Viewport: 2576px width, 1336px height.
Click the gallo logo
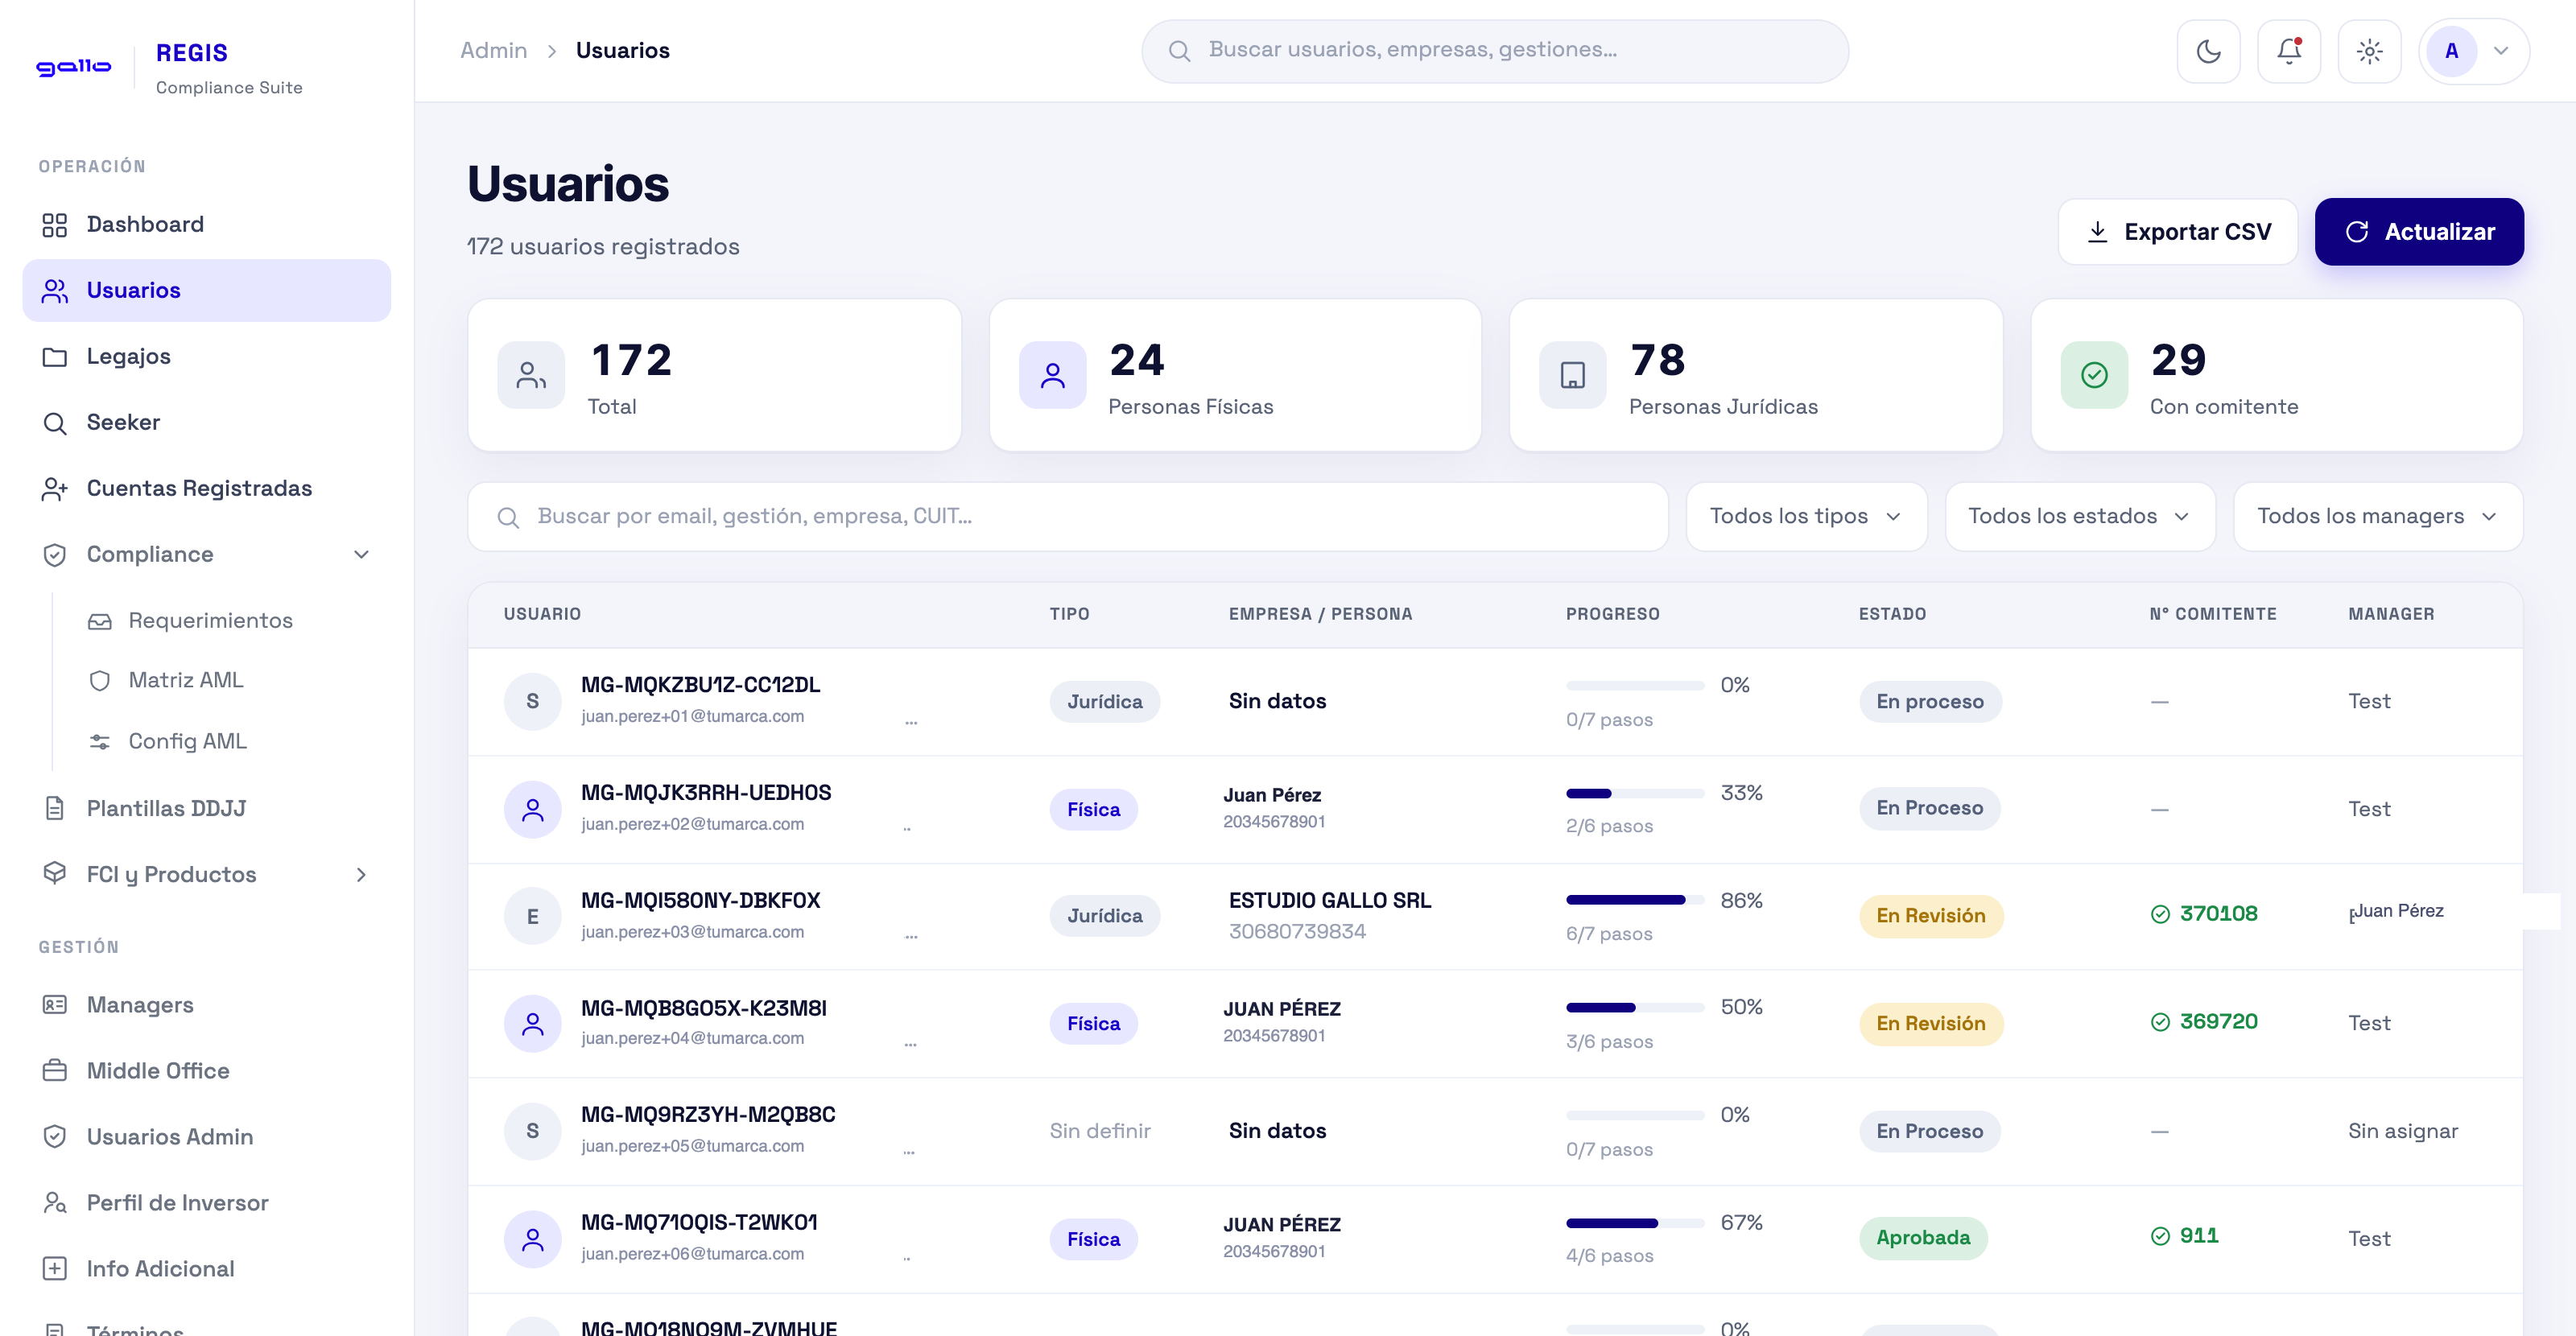tap(73, 67)
